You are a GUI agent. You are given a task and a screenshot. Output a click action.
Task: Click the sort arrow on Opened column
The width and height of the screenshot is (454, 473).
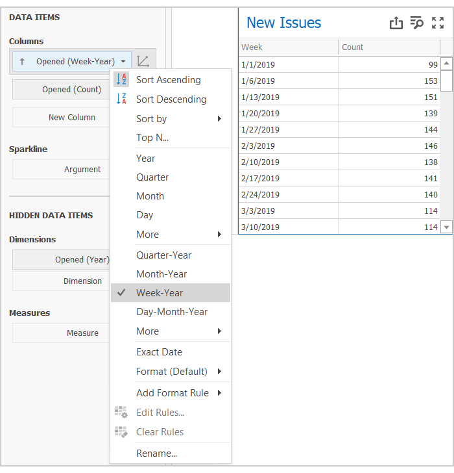click(22, 62)
